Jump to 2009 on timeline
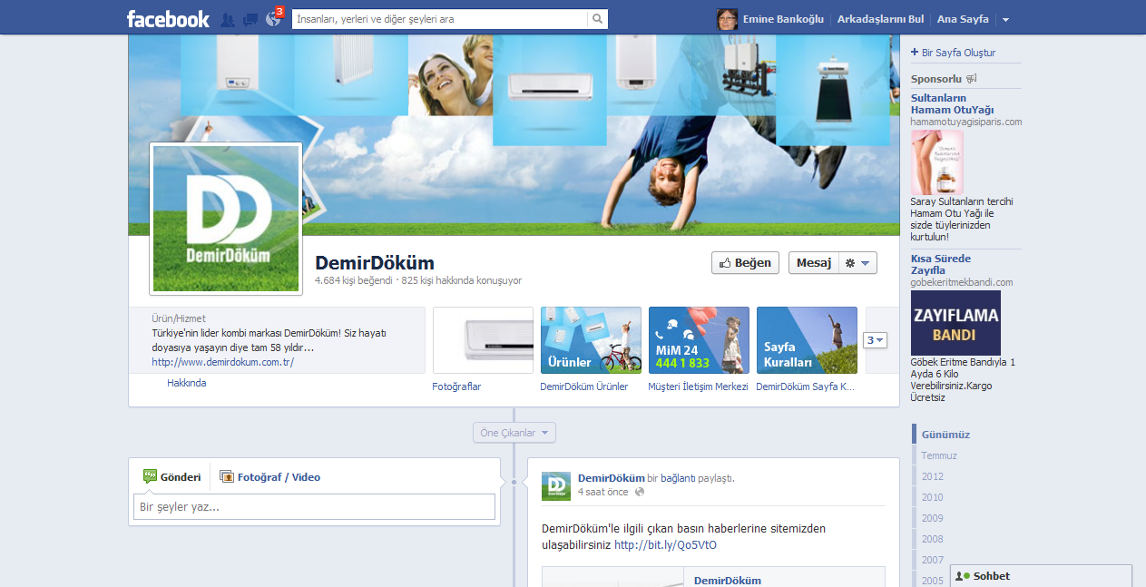Viewport: 1146px width, 587px height. [x=933, y=518]
